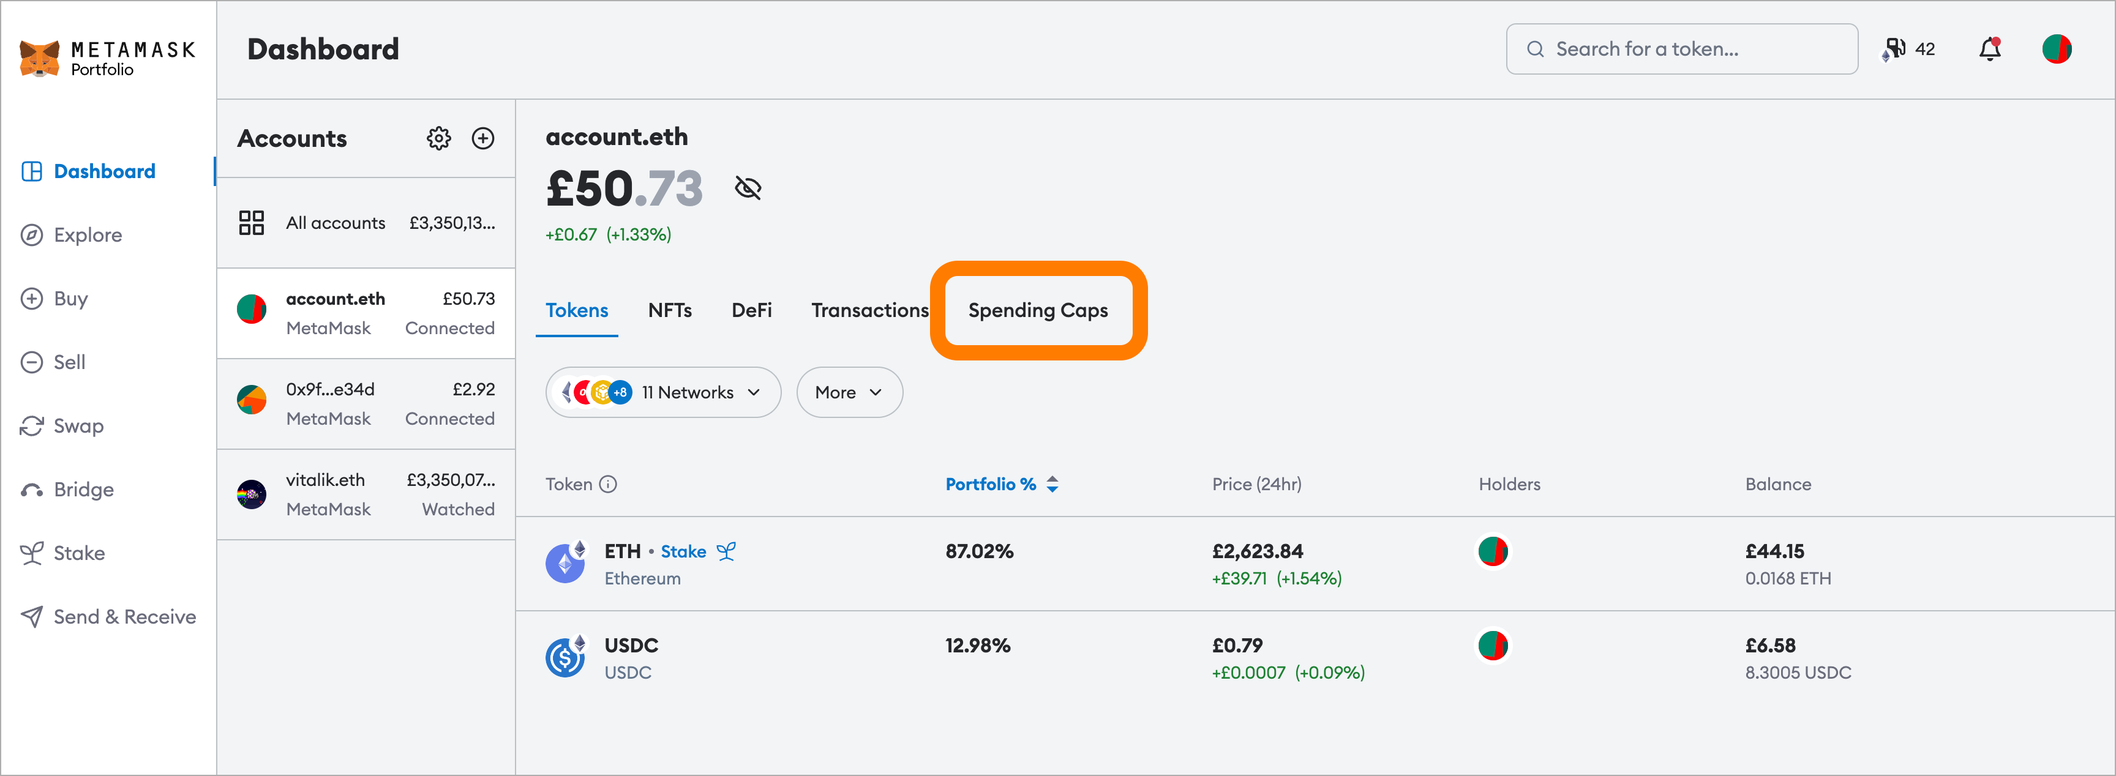Select the vitalik.eth watched account

(366, 494)
